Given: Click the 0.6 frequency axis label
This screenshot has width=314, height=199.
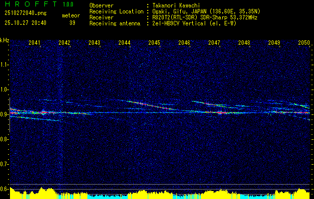Looking at the screenshot, I should point(4,189).
